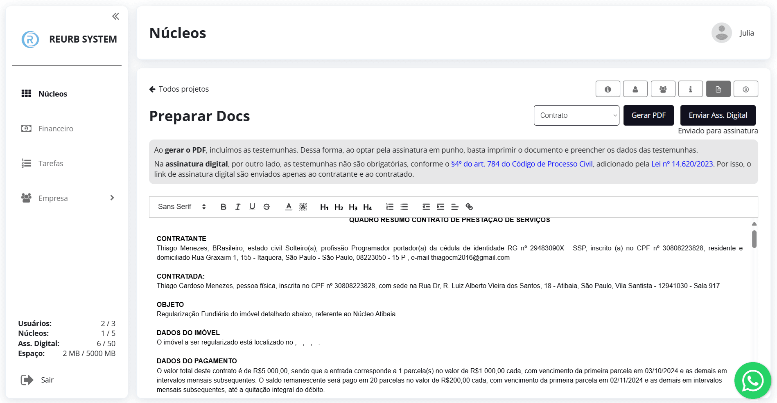Decrease indent in editor
Image resolution: width=777 pixels, height=403 pixels.
[426, 207]
